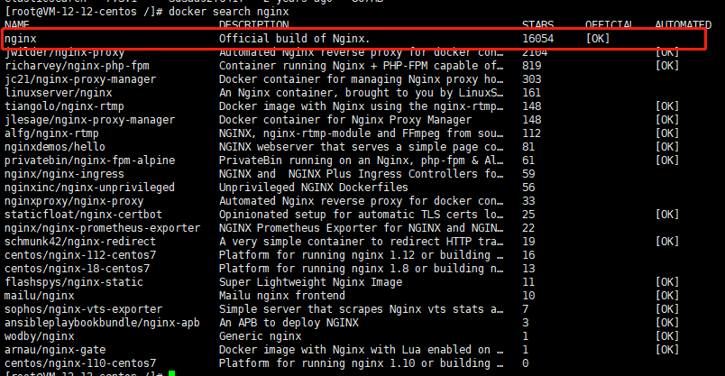
Task: Select the star count "16054"
Action: (x=537, y=39)
